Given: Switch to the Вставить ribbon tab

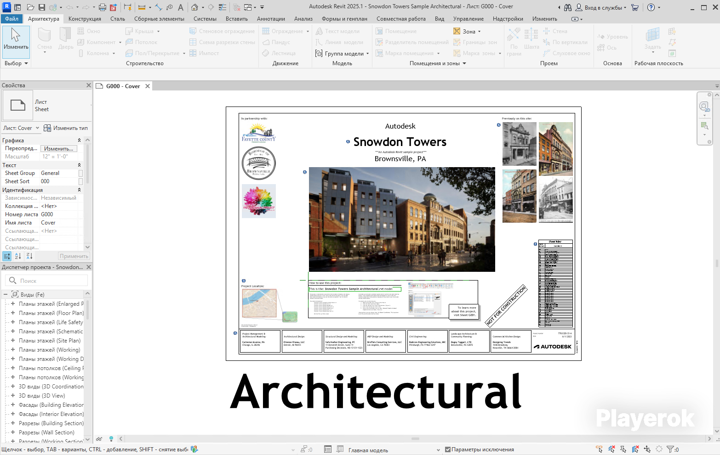Looking at the screenshot, I should pos(237,19).
